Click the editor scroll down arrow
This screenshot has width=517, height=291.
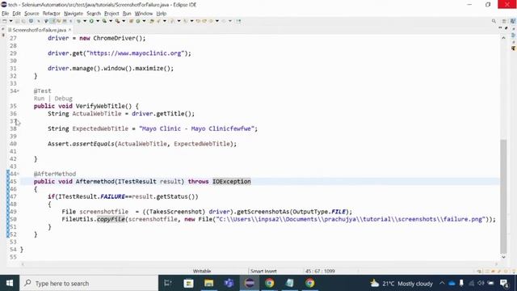tap(503, 257)
